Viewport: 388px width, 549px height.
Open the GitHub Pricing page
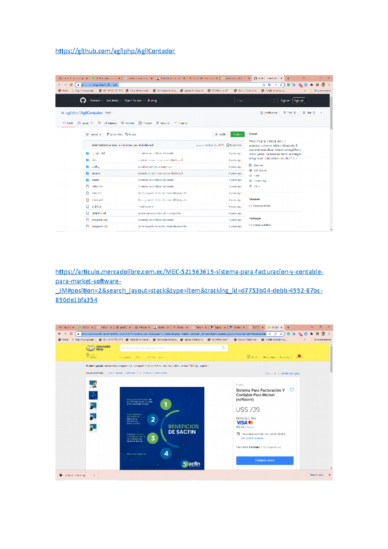click(x=152, y=101)
